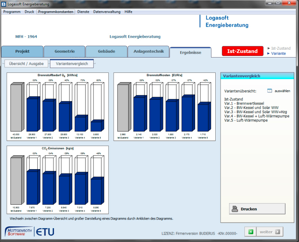
Task: Click the Drucken button
Action: [257, 209]
